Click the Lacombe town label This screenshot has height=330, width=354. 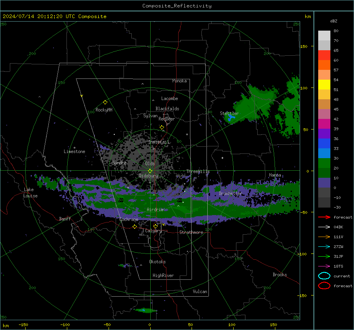170,98
